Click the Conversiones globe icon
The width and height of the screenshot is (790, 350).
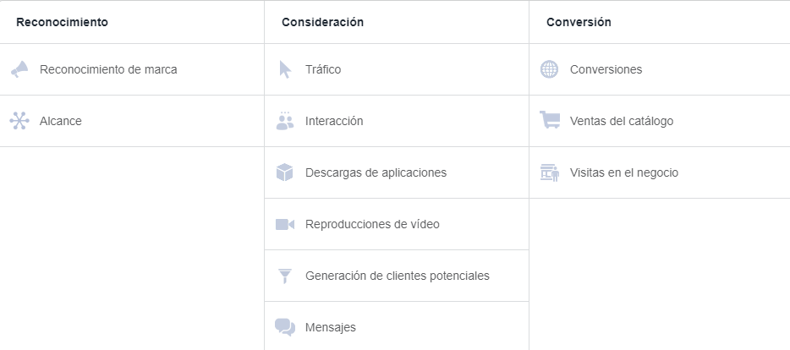pos(550,69)
